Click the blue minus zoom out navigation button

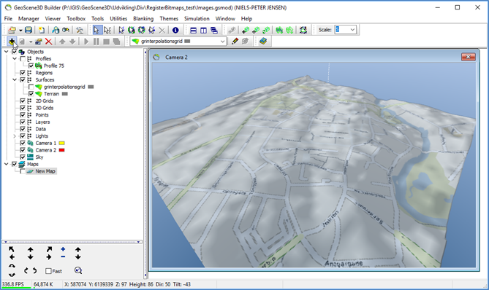tap(63, 256)
